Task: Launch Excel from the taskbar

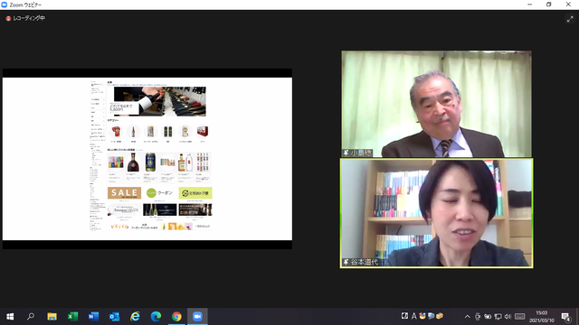Action: coord(72,317)
